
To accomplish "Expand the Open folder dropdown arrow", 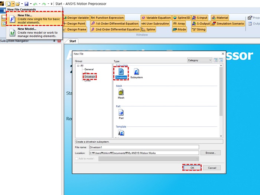I will [22, 4].
